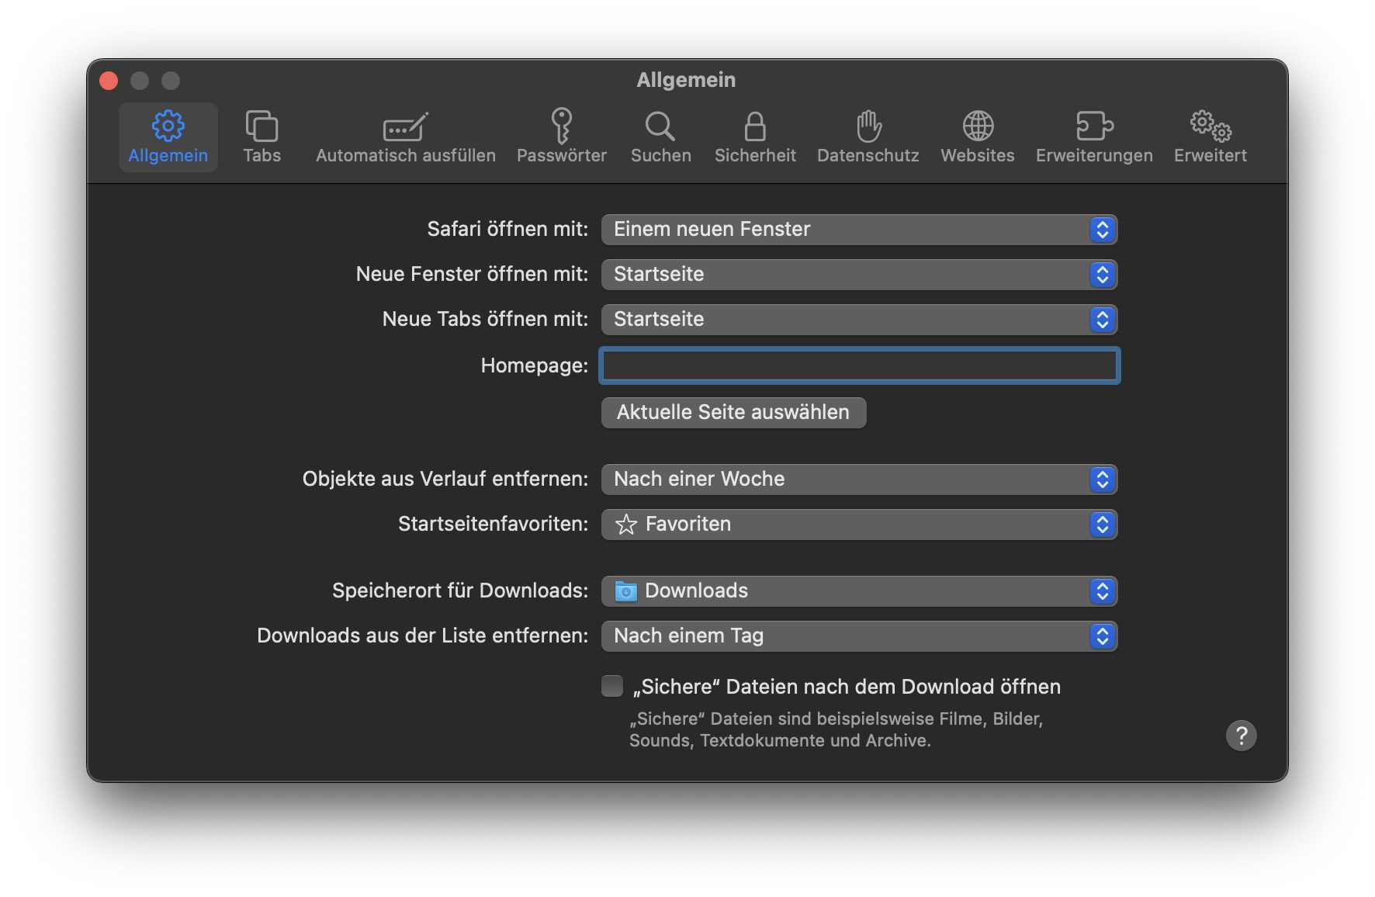
Task: Expand Objekte aus Verlauf entfernen dropdown
Action: click(x=858, y=480)
